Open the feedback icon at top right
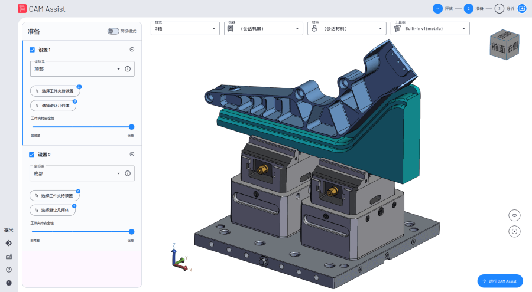 coord(522,9)
